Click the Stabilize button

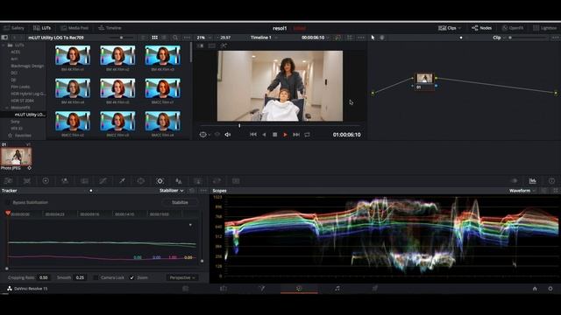[x=180, y=202]
